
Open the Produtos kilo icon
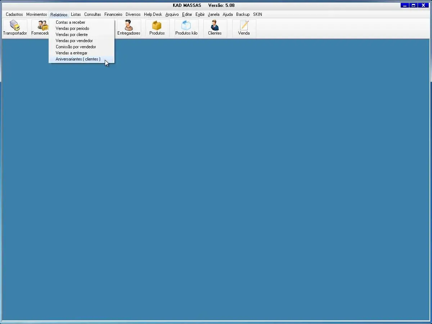[186, 28]
